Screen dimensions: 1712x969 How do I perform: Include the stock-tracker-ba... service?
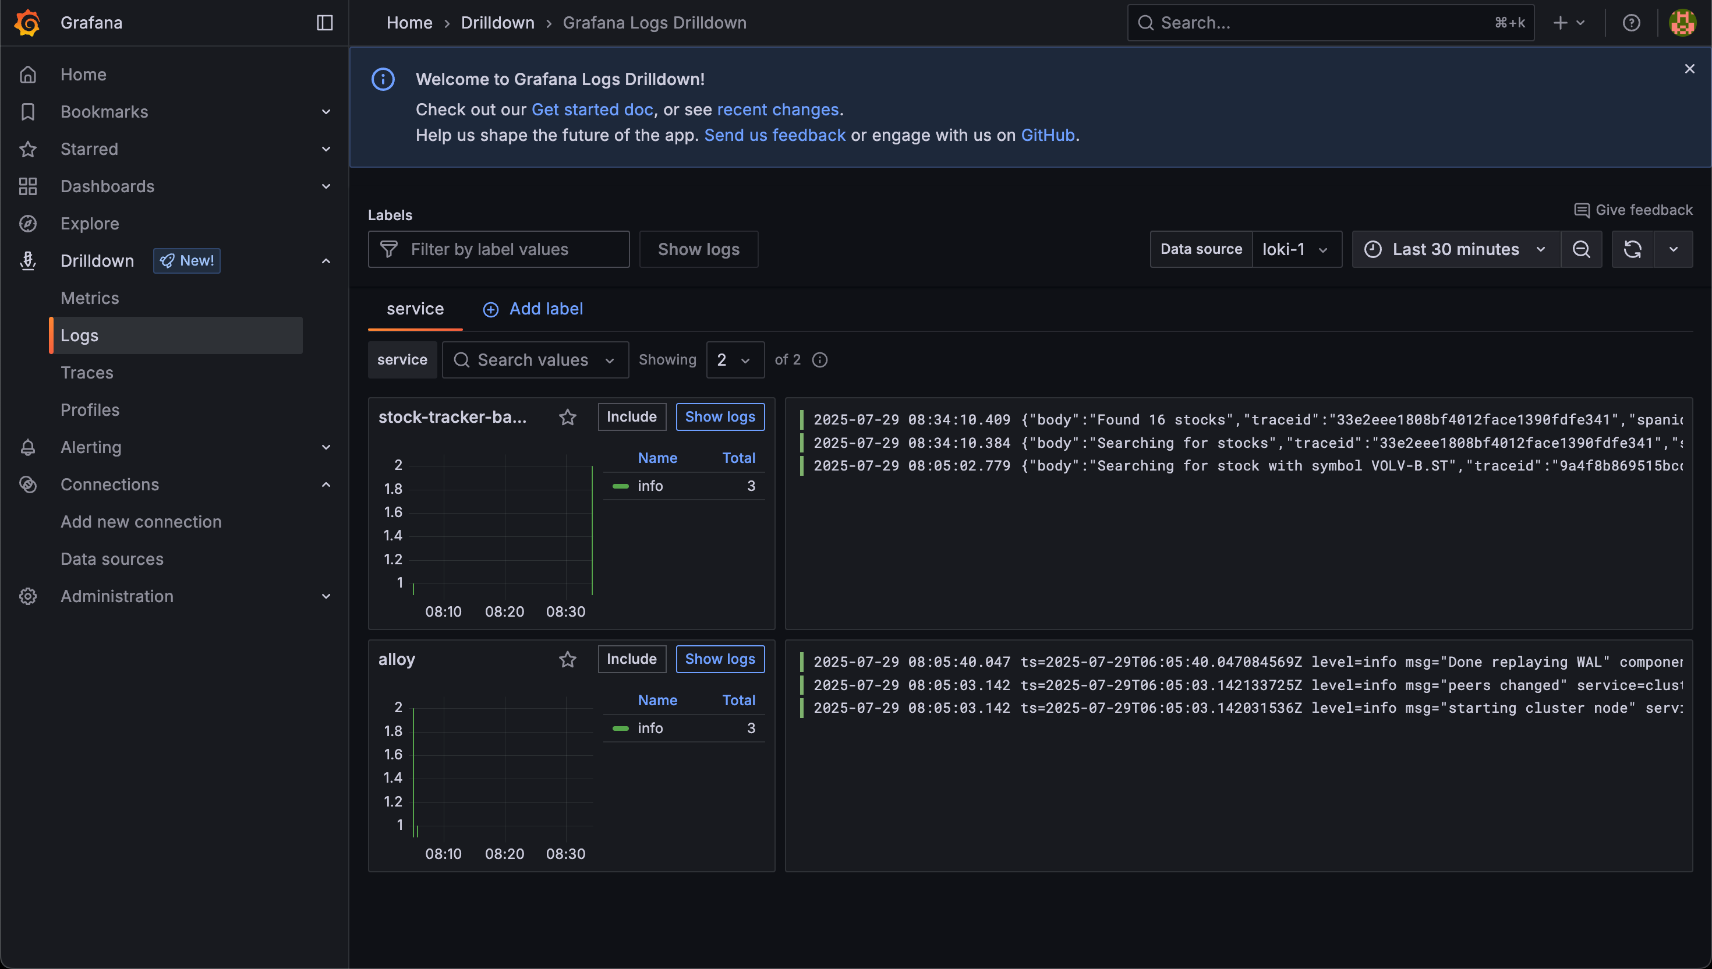coord(631,416)
